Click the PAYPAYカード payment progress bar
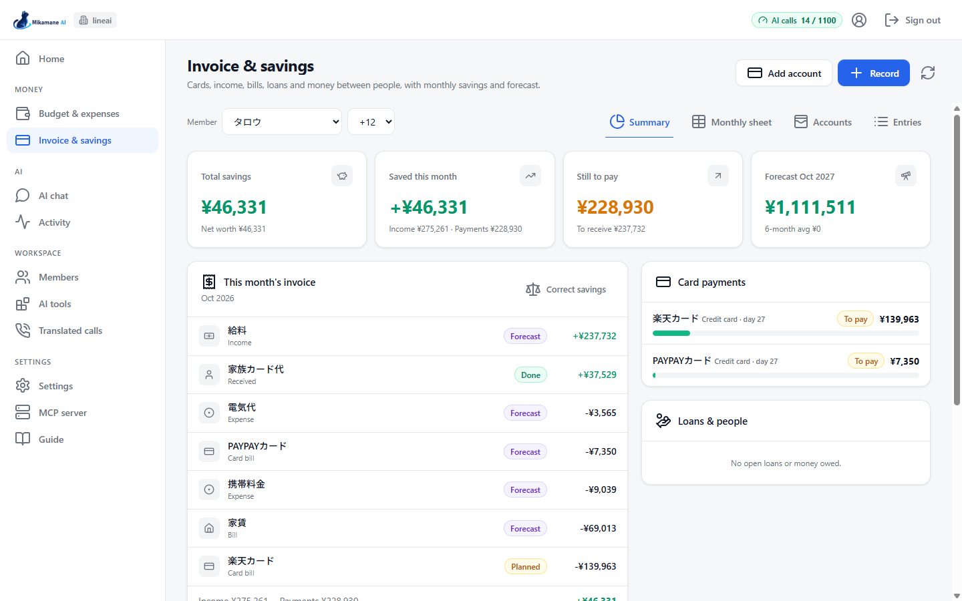The height and width of the screenshot is (601, 962). point(786,375)
